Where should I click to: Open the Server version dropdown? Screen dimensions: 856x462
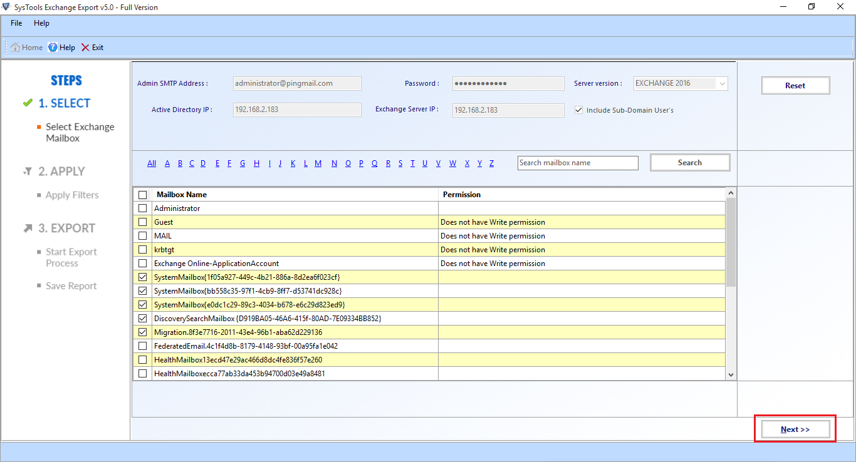[681, 83]
